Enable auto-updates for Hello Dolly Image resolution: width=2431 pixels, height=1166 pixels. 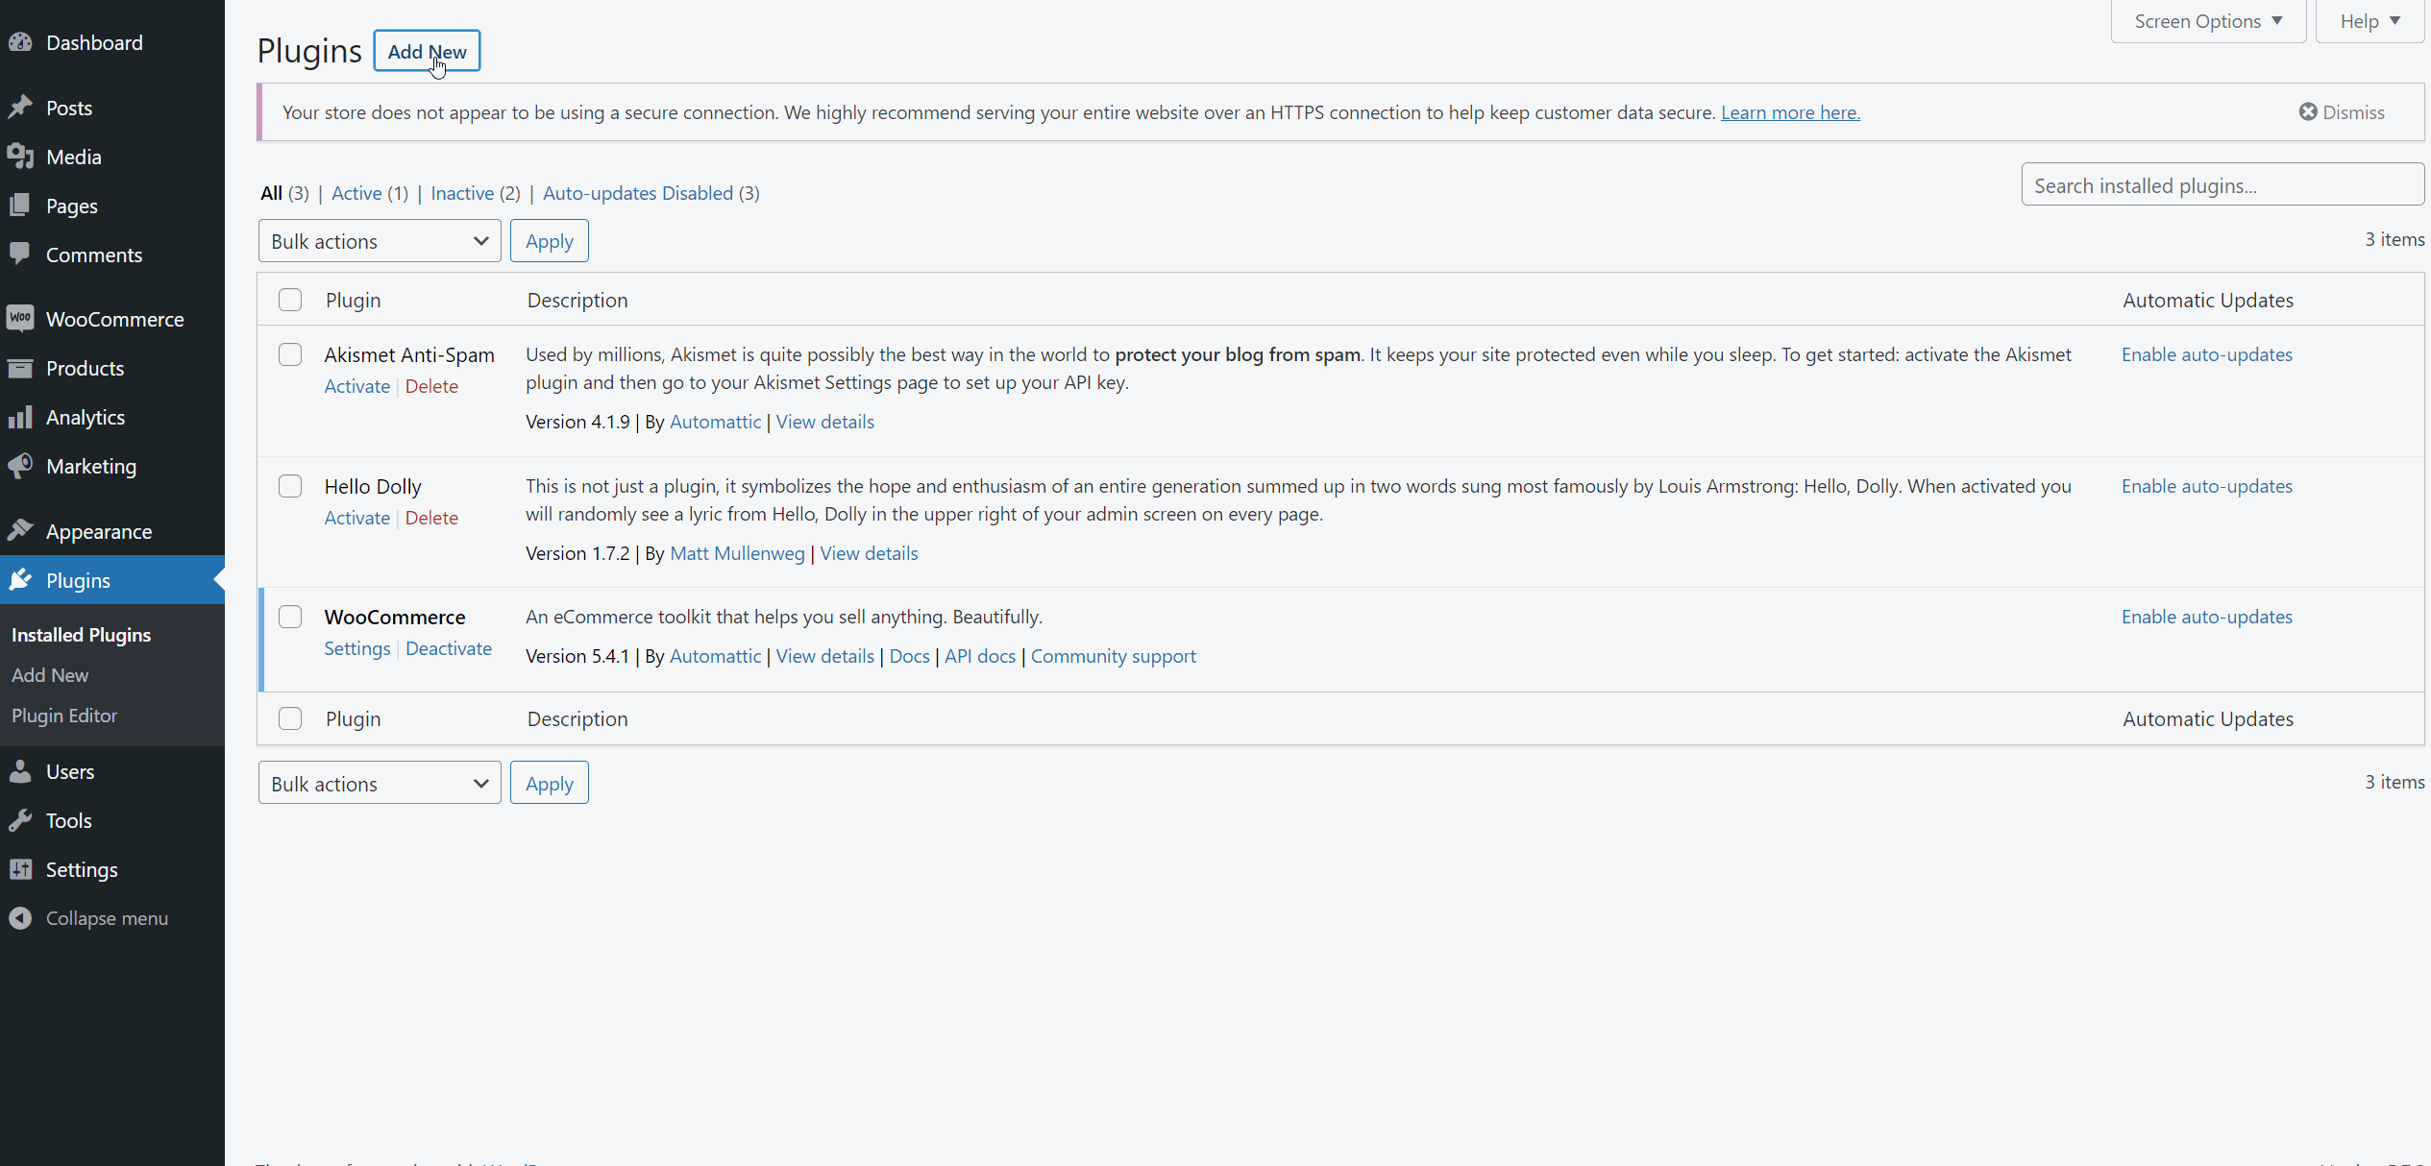[x=2207, y=486]
